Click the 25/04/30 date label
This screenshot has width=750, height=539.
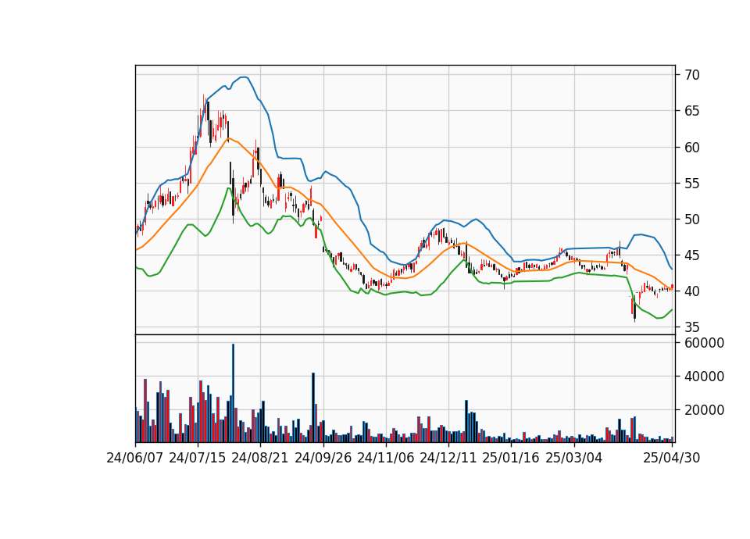pyautogui.click(x=672, y=458)
